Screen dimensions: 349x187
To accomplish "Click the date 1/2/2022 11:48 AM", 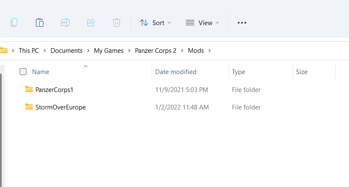I will pyautogui.click(x=182, y=107).
